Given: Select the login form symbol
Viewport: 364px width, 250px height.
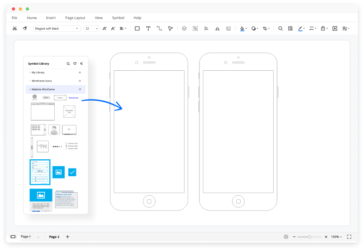Looking at the screenshot, I should pyautogui.click(x=40, y=172).
